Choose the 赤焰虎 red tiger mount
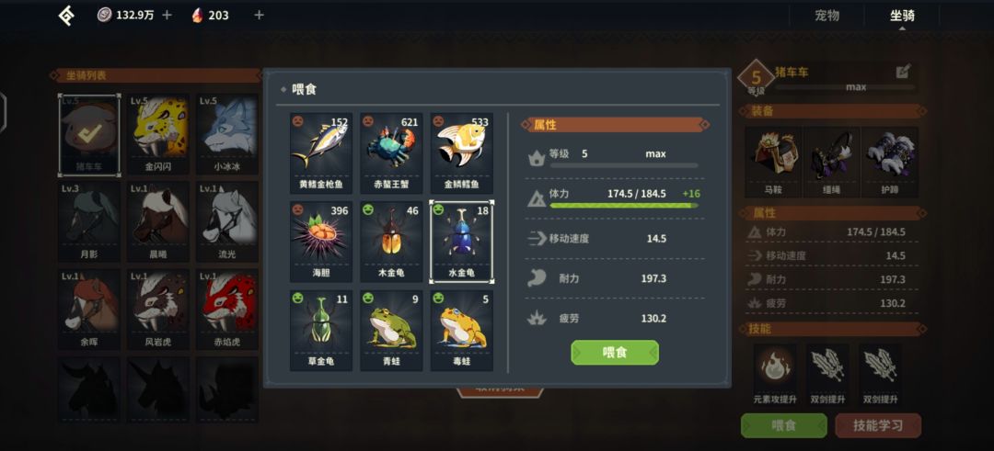The height and width of the screenshot is (451, 994). pos(227,310)
